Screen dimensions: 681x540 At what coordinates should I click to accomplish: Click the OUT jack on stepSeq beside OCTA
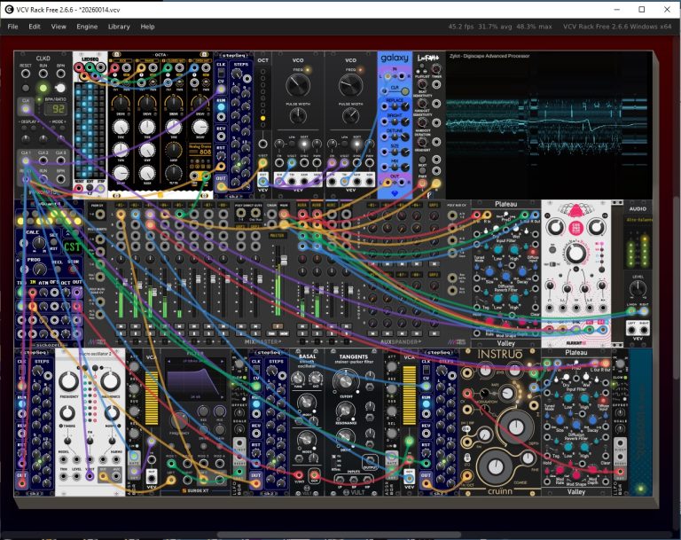221,186
